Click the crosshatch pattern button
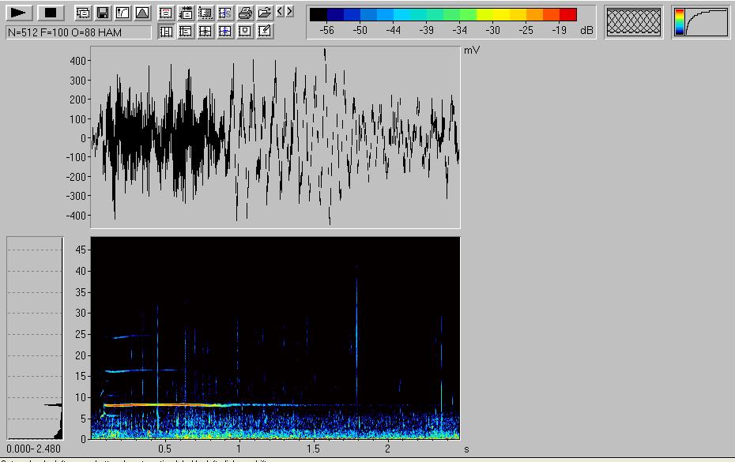735x462 pixels. click(634, 22)
